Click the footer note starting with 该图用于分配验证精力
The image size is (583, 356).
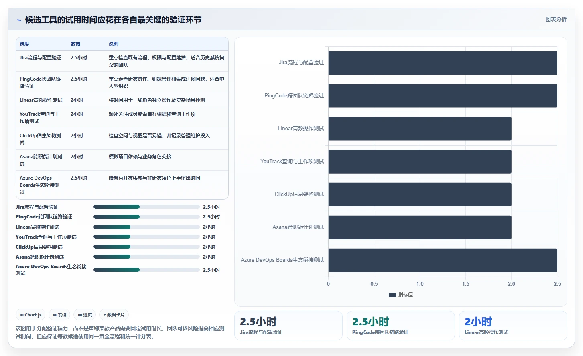point(120,332)
